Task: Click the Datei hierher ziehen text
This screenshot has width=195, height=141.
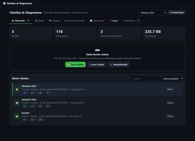Action: pyautogui.click(x=97, y=55)
